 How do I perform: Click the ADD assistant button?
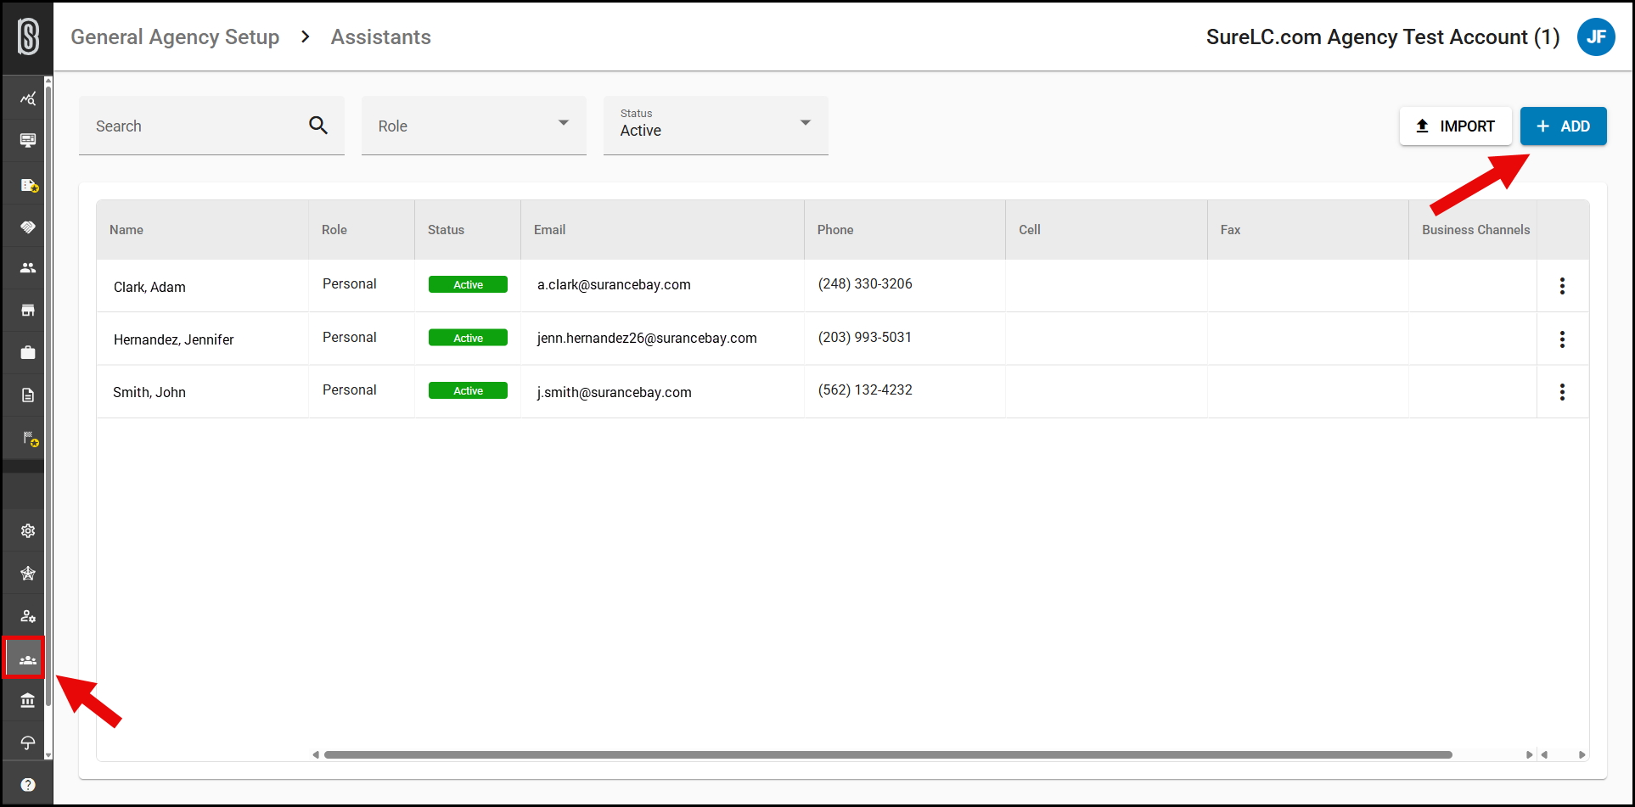pos(1563,126)
